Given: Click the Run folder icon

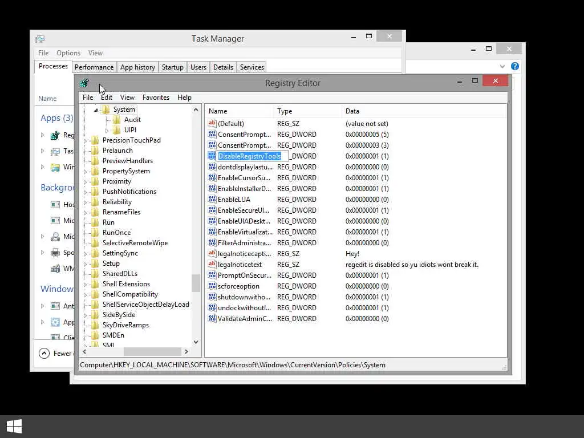Looking at the screenshot, I should (95, 222).
